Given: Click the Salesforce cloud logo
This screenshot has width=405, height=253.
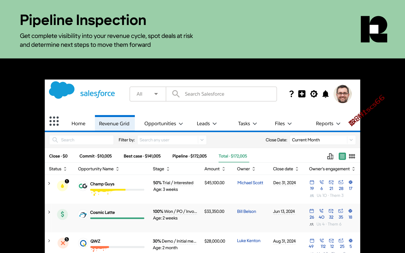Looking at the screenshot, I should click(x=62, y=90).
